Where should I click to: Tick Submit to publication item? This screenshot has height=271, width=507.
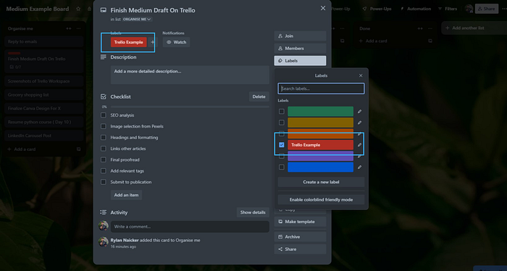click(104, 182)
